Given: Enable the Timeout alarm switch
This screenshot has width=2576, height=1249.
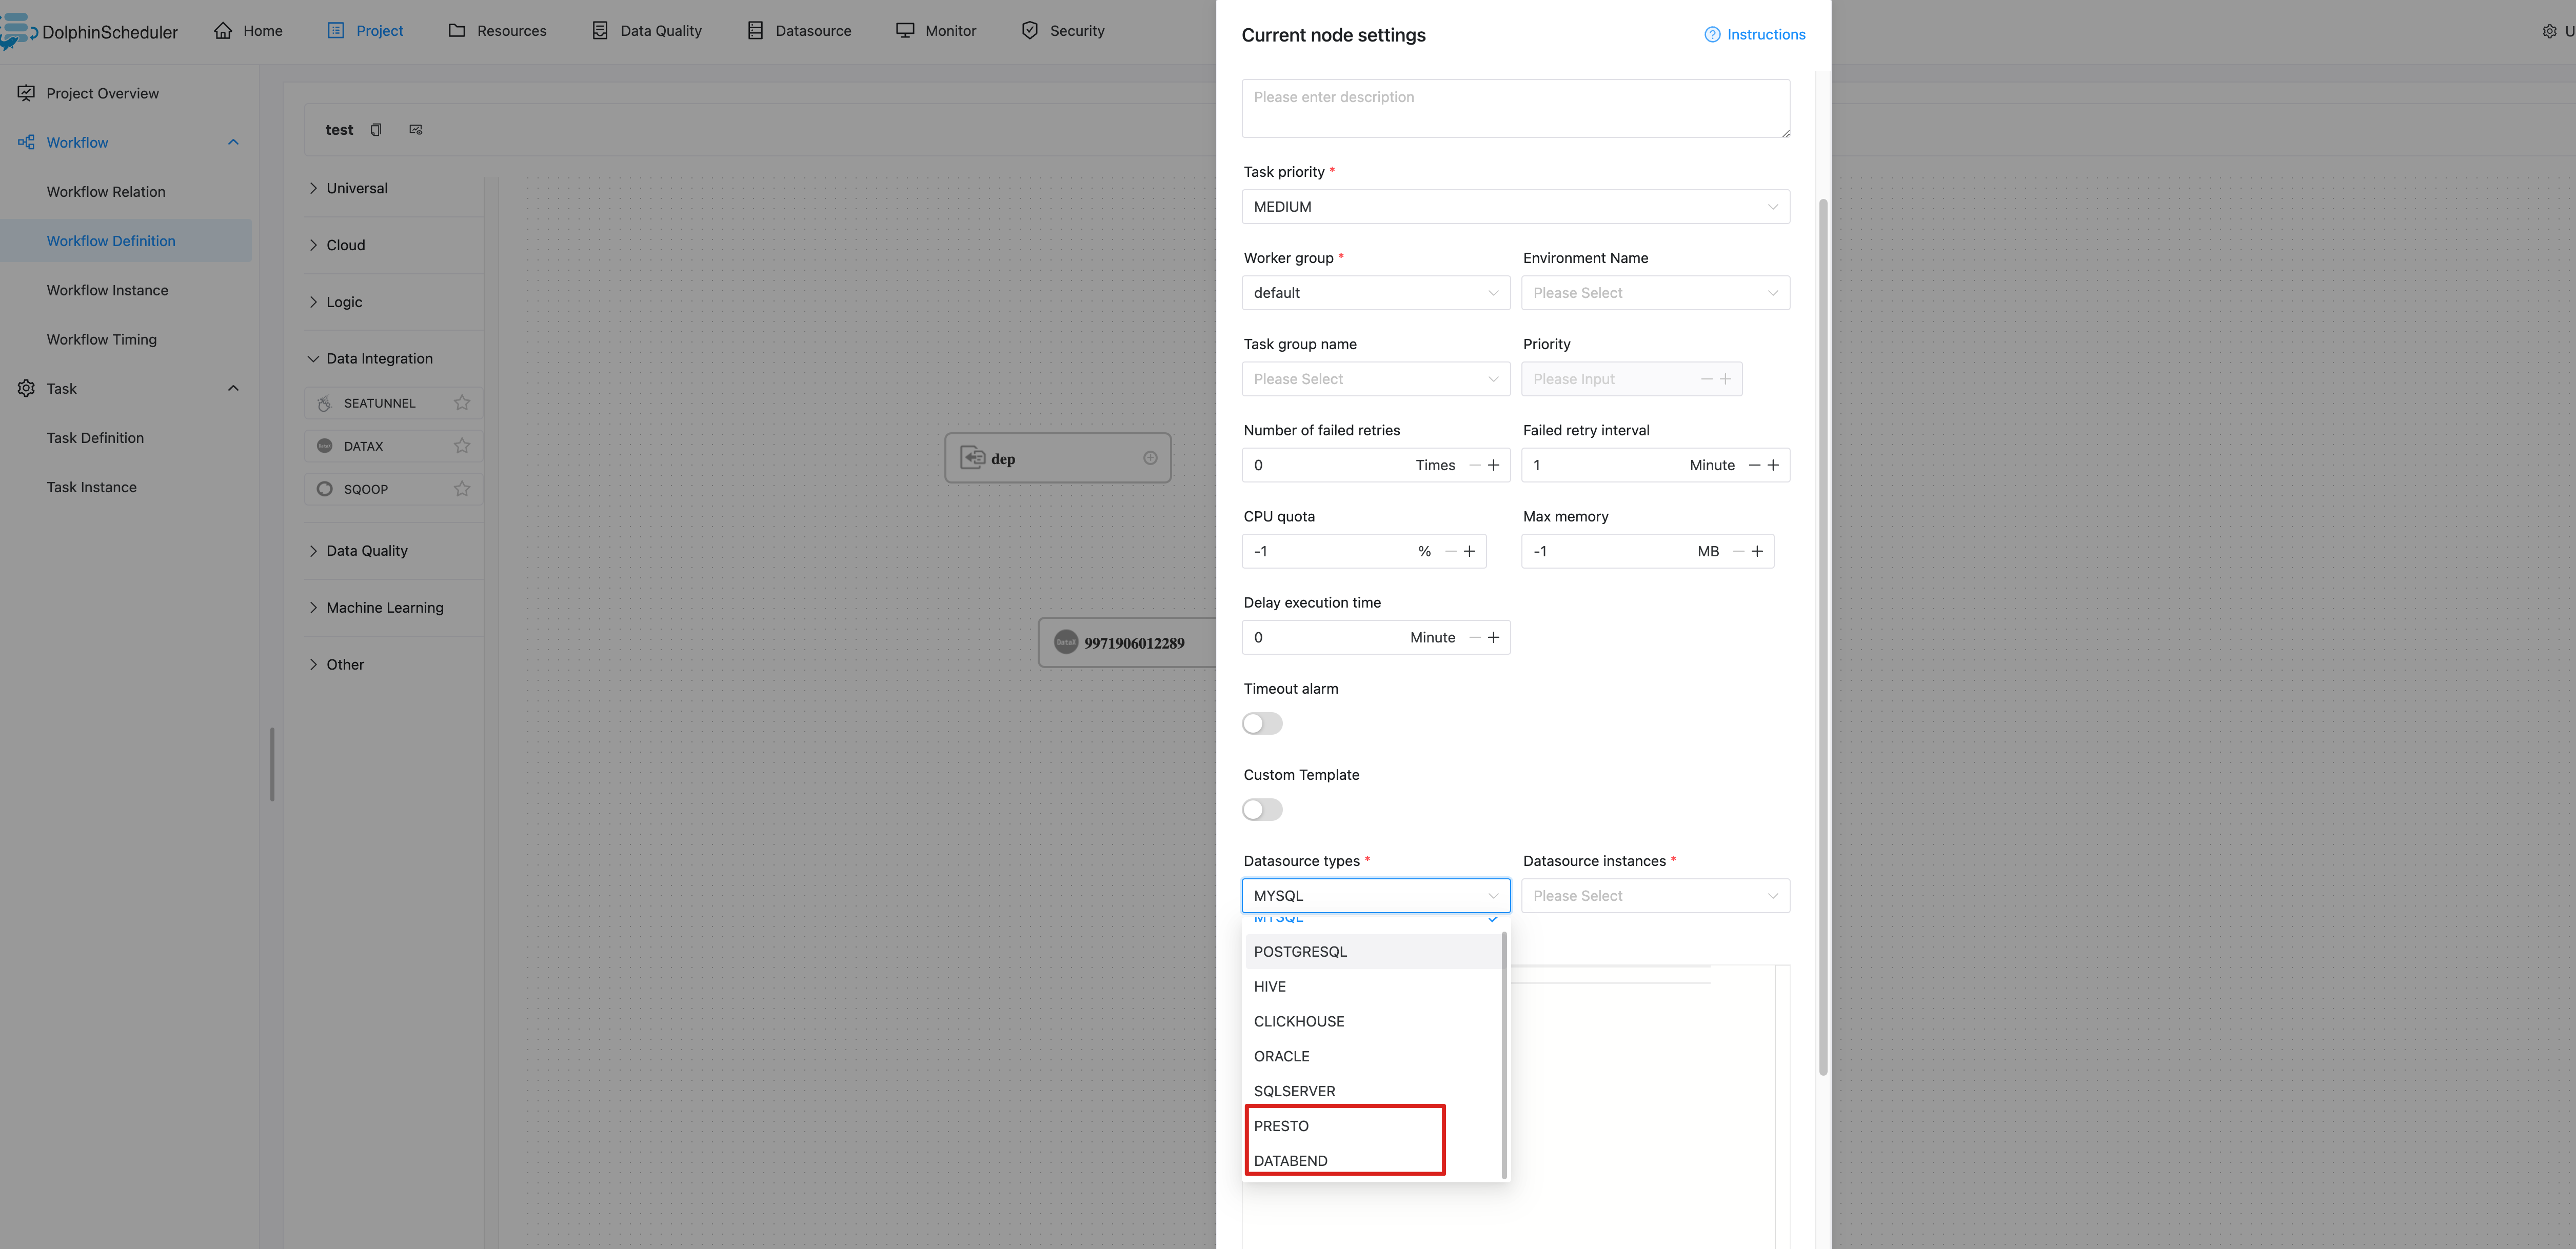Looking at the screenshot, I should (1262, 723).
